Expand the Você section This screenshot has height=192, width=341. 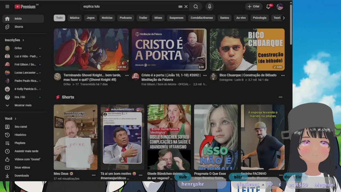11,118
